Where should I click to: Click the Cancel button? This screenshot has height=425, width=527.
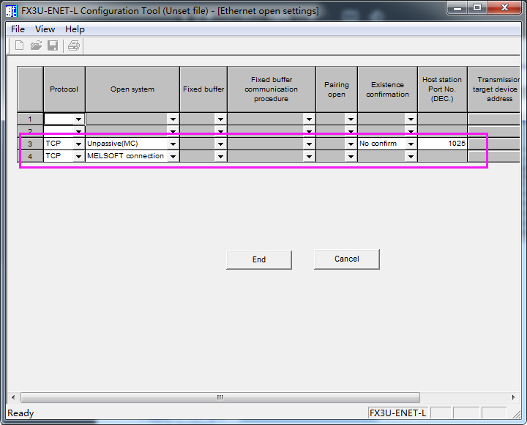click(x=347, y=259)
